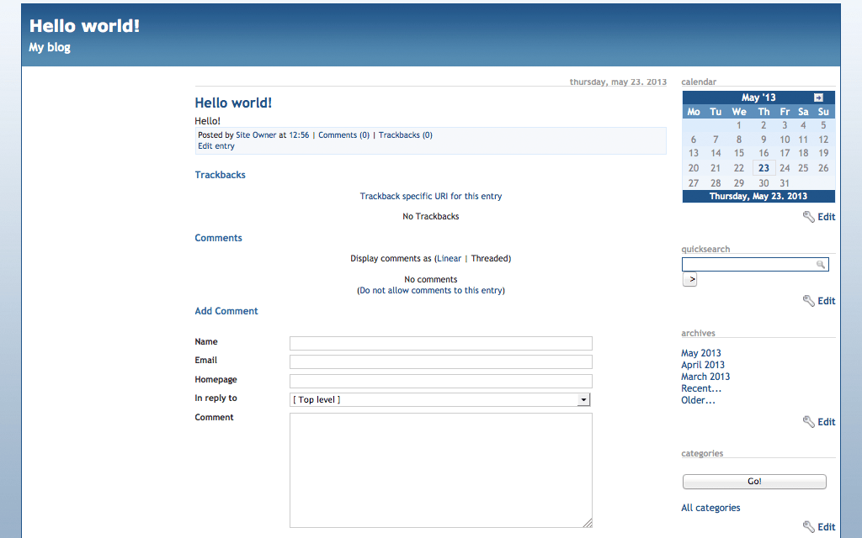
Task: Switch comments display to Threaded
Action: pos(490,258)
